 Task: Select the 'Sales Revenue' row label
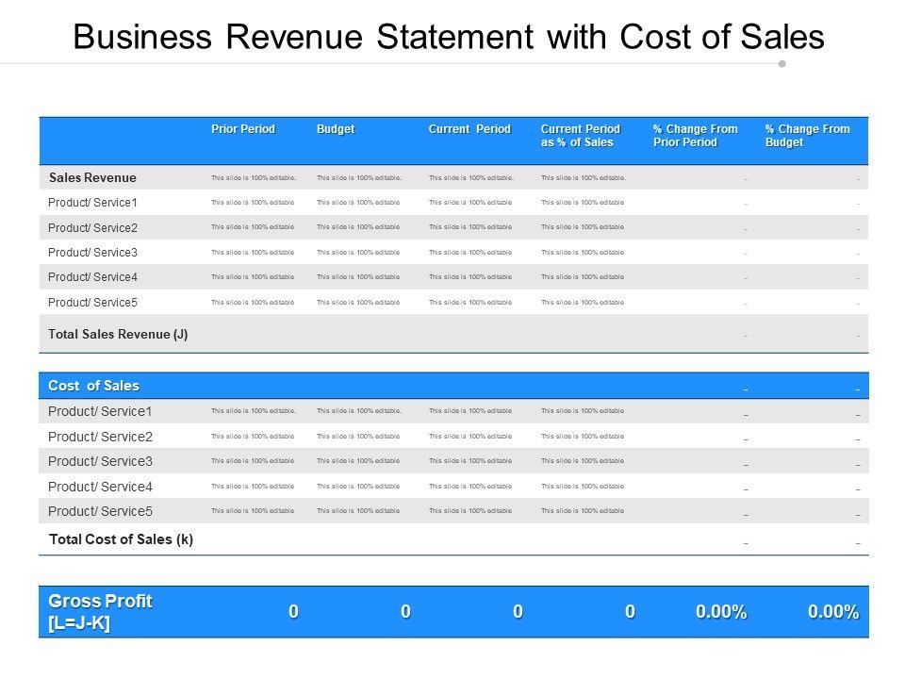click(x=92, y=177)
